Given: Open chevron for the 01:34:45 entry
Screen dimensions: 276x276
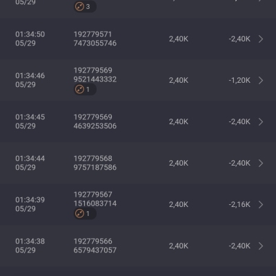Looking at the screenshot, I should (x=261, y=121).
